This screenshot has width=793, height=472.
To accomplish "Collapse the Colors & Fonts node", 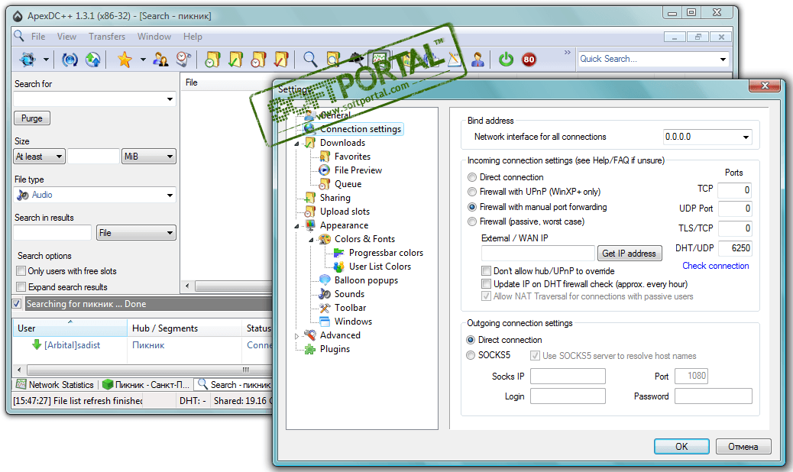I will point(312,240).
